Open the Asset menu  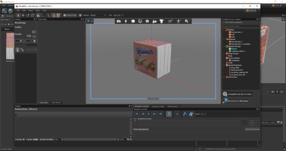30,10
